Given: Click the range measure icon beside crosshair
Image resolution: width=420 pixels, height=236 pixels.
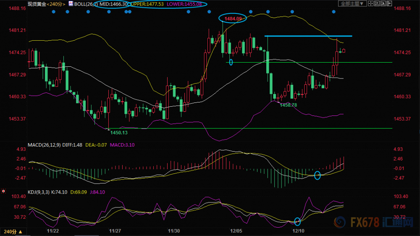Looking at the screenshot, I should click(377, 3).
